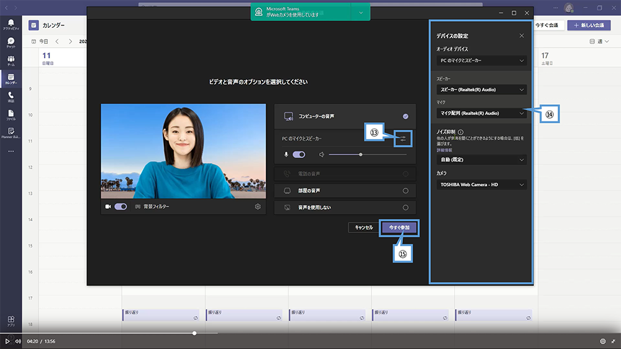The height and width of the screenshot is (349, 621).
Task: Click the キャンセル button
Action: pyautogui.click(x=363, y=228)
